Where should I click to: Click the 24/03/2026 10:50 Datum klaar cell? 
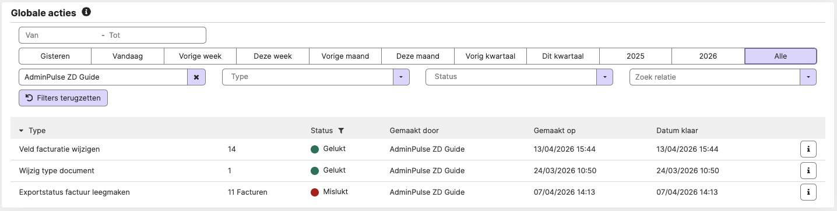[687, 171]
